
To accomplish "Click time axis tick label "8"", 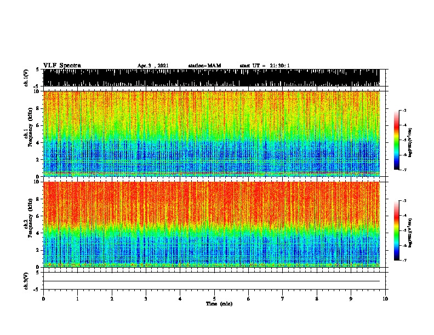I will pos(317,299).
